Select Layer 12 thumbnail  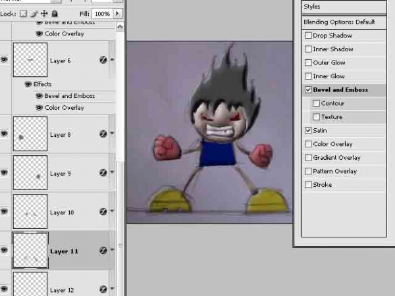point(30,284)
